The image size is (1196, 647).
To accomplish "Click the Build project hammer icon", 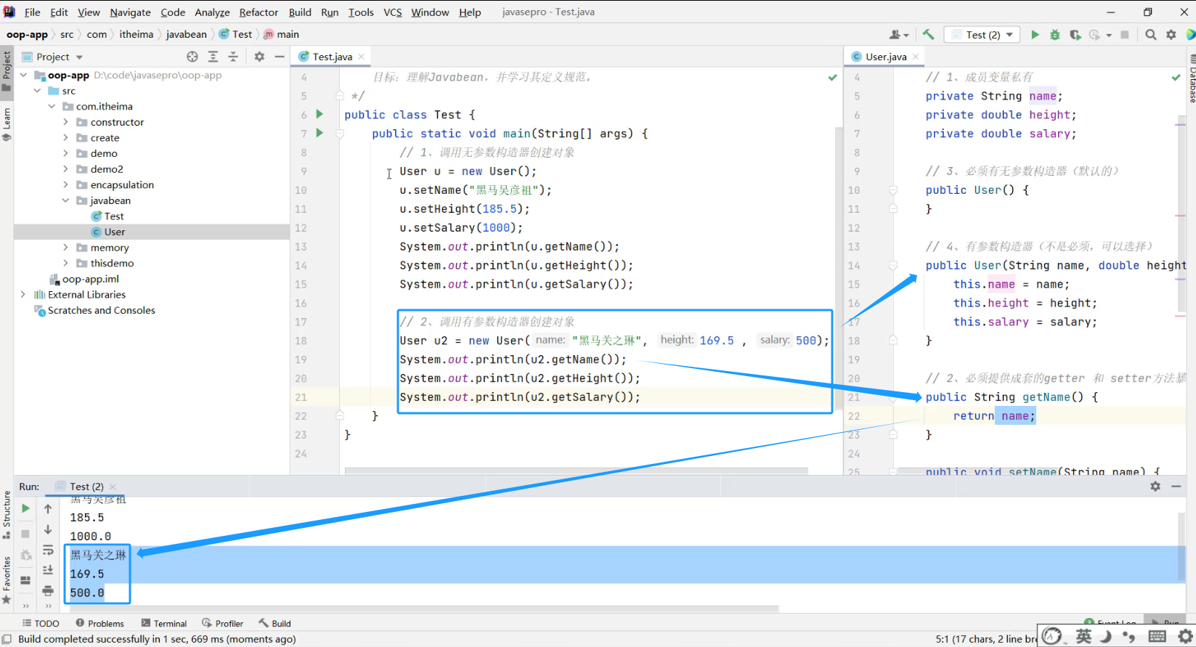I will (928, 34).
